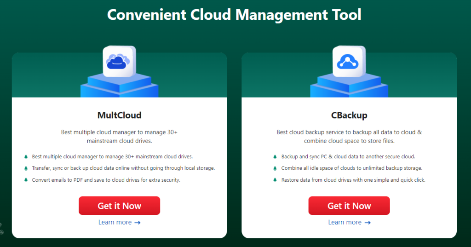
Task: Click the MultCloud card title
Action: [119, 115]
